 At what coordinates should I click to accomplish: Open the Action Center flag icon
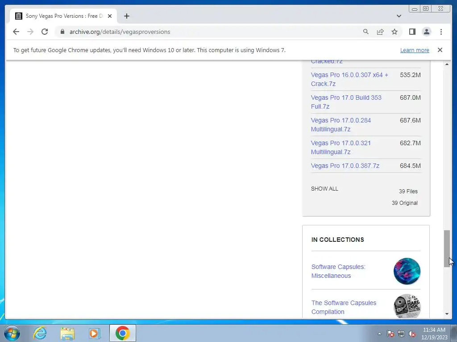pyautogui.click(x=391, y=334)
